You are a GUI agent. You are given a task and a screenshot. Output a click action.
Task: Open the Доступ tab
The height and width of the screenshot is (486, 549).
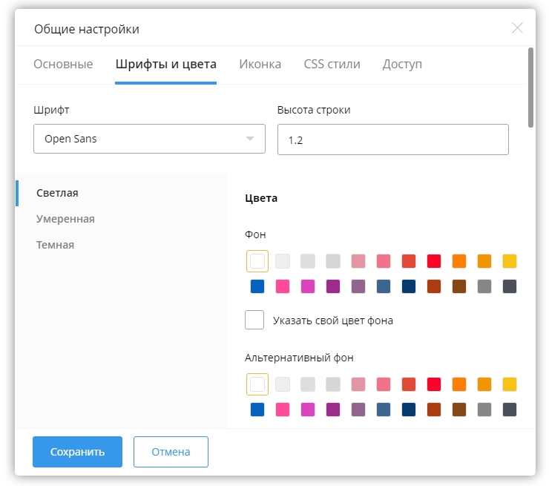click(x=402, y=64)
